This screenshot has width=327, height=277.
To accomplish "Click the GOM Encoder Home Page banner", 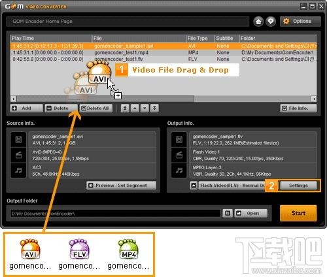I will point(128,22).
